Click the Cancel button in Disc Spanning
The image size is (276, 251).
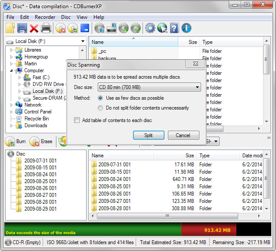click(x=183, y=135)
